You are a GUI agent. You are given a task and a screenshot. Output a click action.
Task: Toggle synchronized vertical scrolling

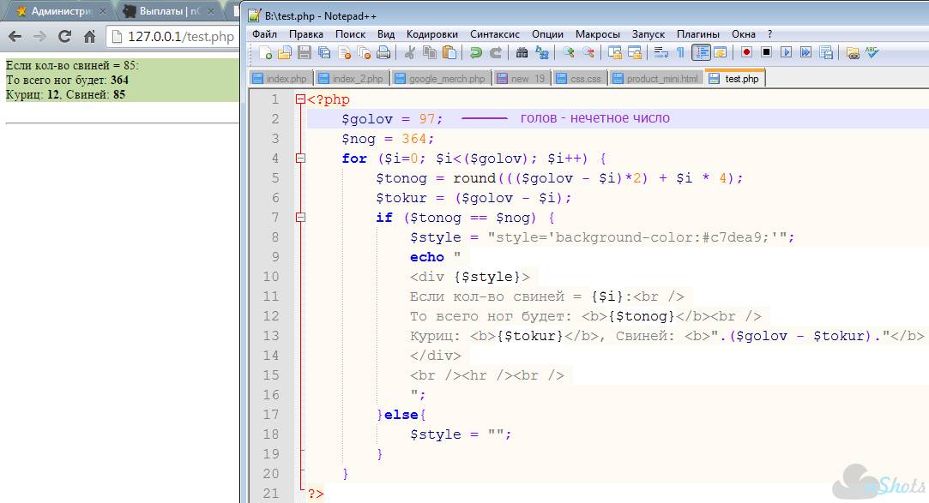pyautogui.click(x=614, y=53)
